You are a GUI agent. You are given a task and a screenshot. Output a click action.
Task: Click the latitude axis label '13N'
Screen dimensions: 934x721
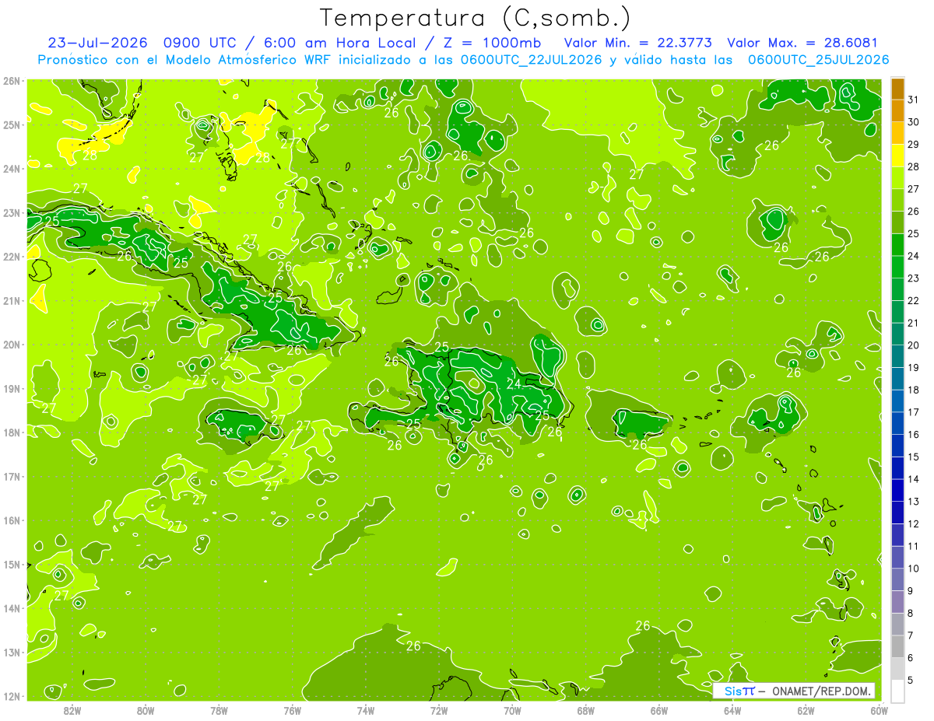pos(12,653)
